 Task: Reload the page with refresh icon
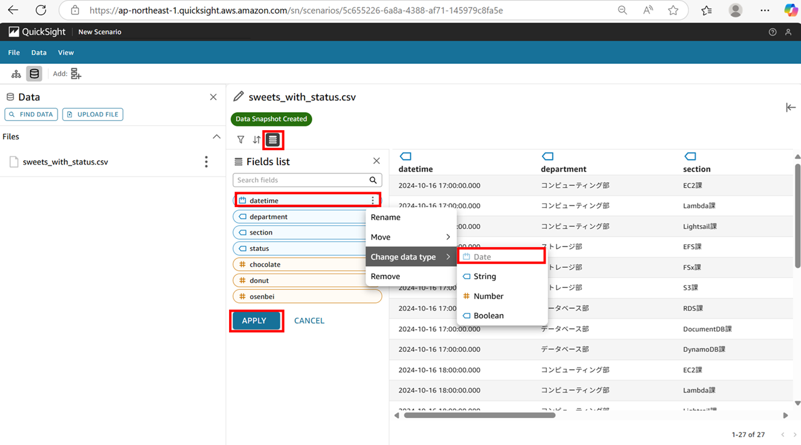[x=41, y=11]
